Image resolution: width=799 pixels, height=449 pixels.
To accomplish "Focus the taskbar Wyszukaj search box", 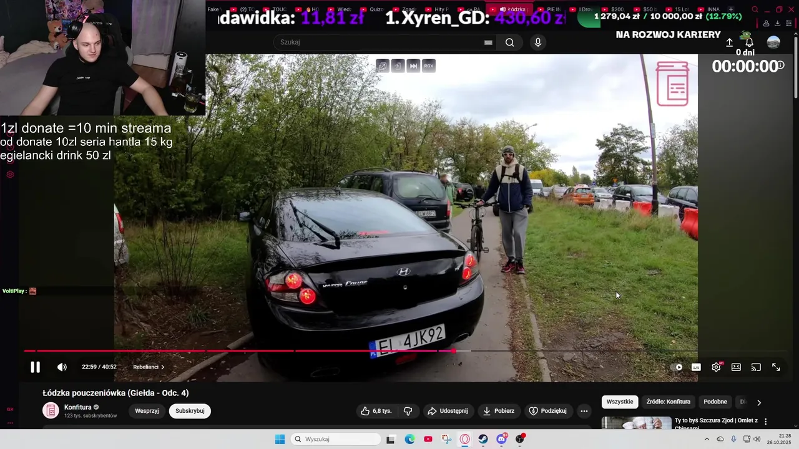I will pos(335,439).
